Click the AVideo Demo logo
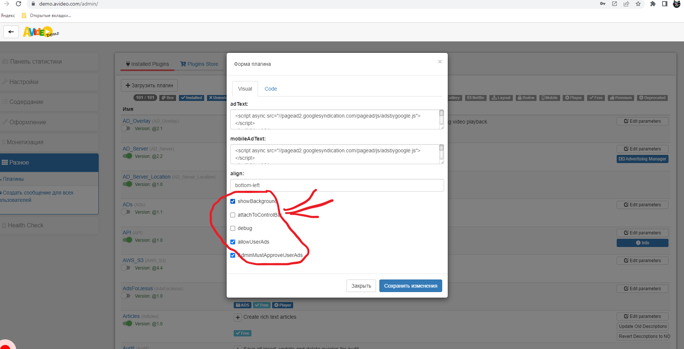This screenshot has height=349, width=684. 41,32
